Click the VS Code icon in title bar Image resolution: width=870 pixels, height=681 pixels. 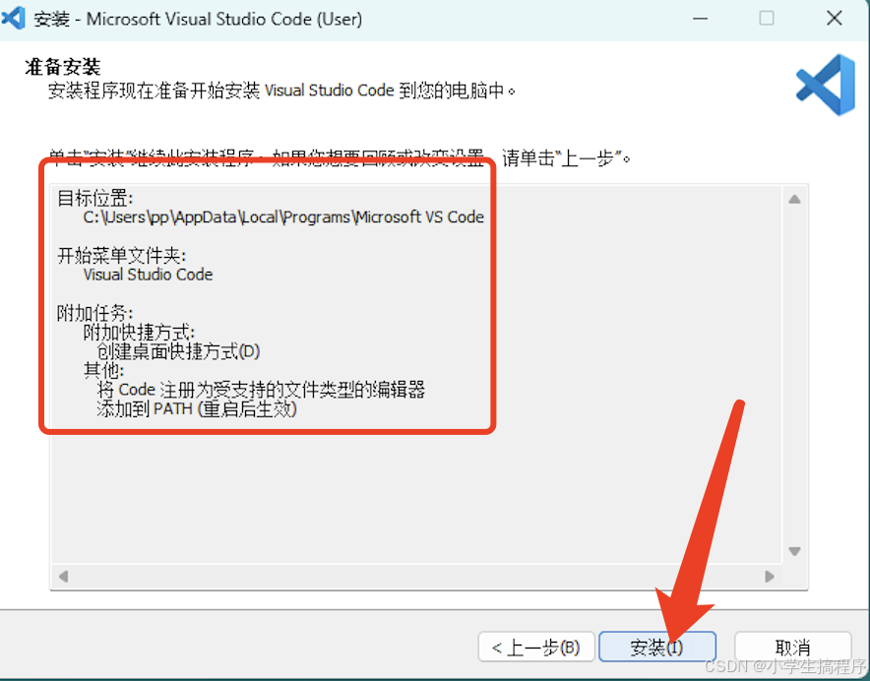(14, 19)
